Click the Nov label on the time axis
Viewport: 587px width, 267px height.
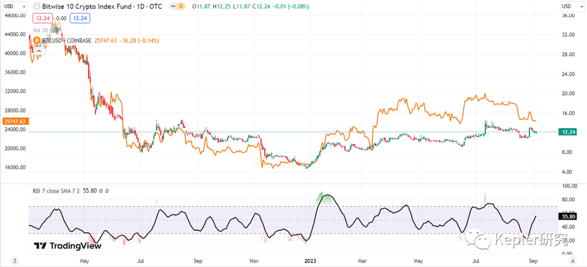point(254,260)
